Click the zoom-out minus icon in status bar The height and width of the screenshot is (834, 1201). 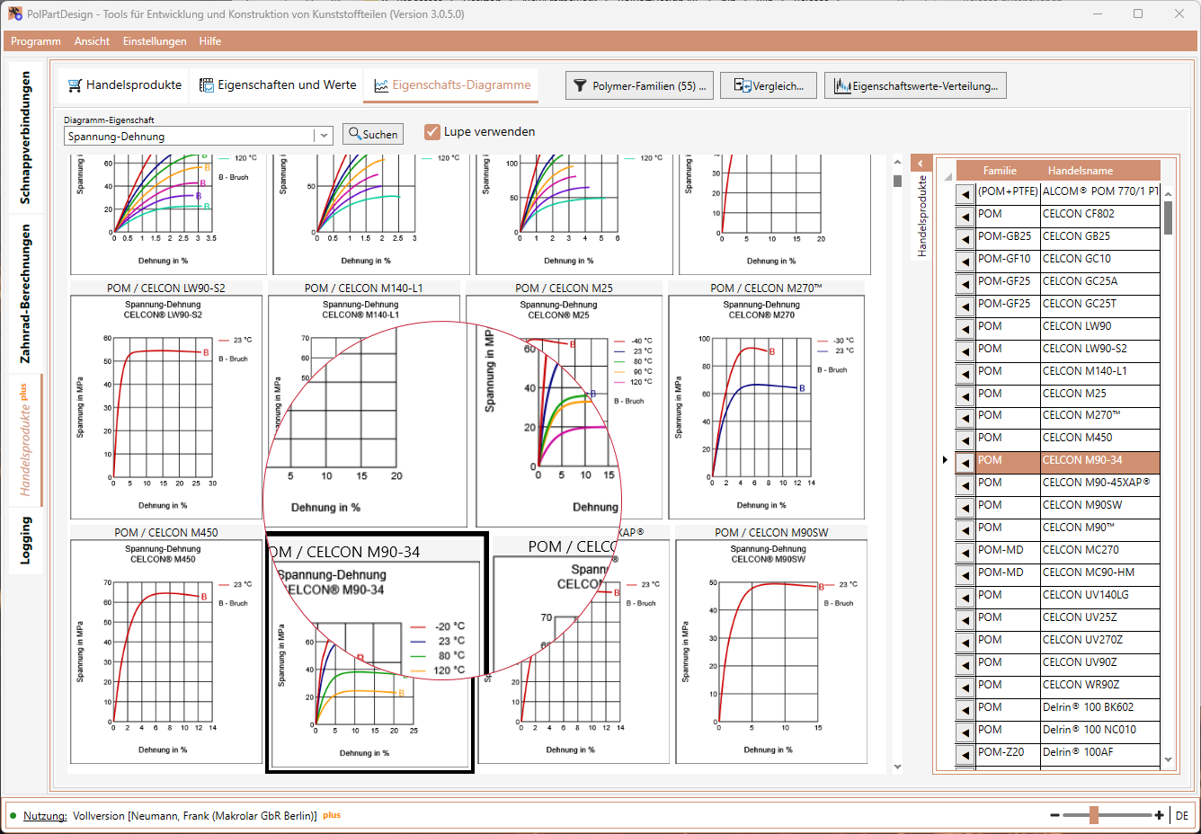coord(1054,815)
